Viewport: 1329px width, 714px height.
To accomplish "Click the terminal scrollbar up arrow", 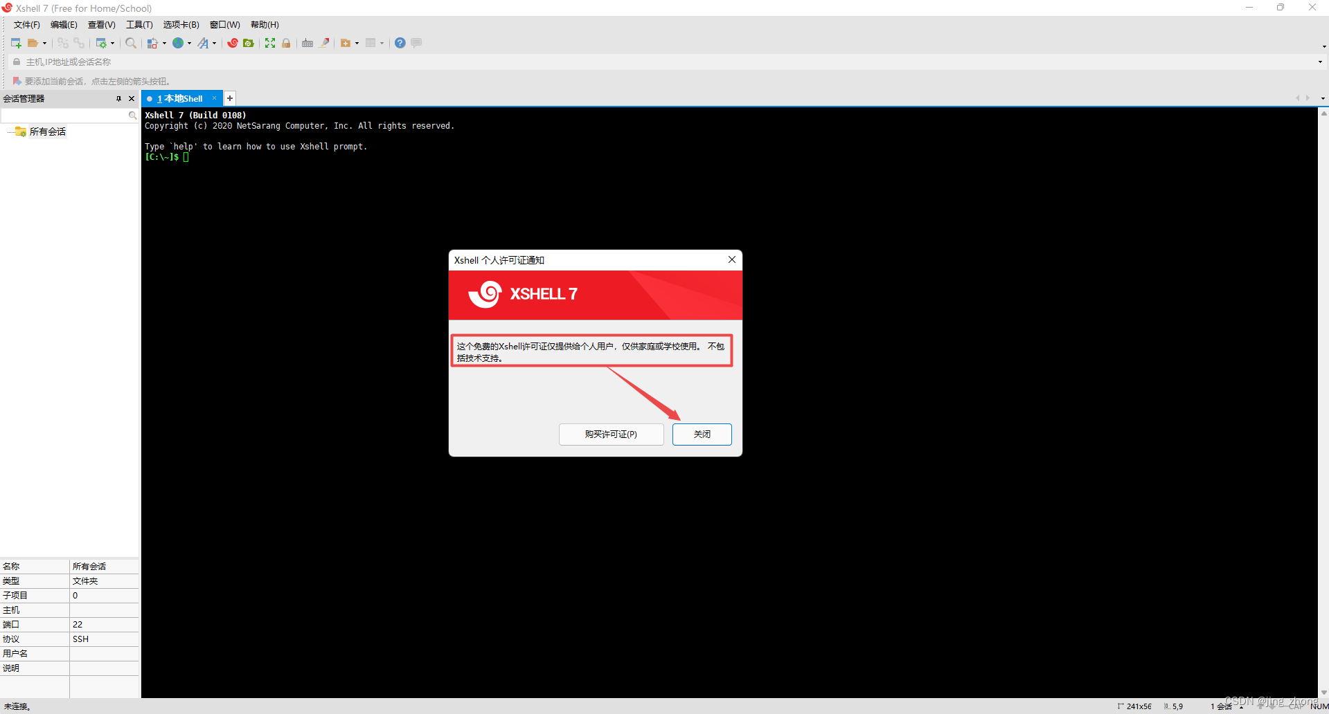I will pos(1323,113).
